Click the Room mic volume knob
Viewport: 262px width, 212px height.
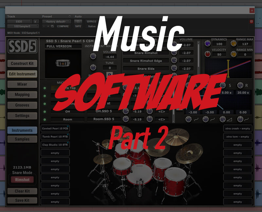click(126, 119)
